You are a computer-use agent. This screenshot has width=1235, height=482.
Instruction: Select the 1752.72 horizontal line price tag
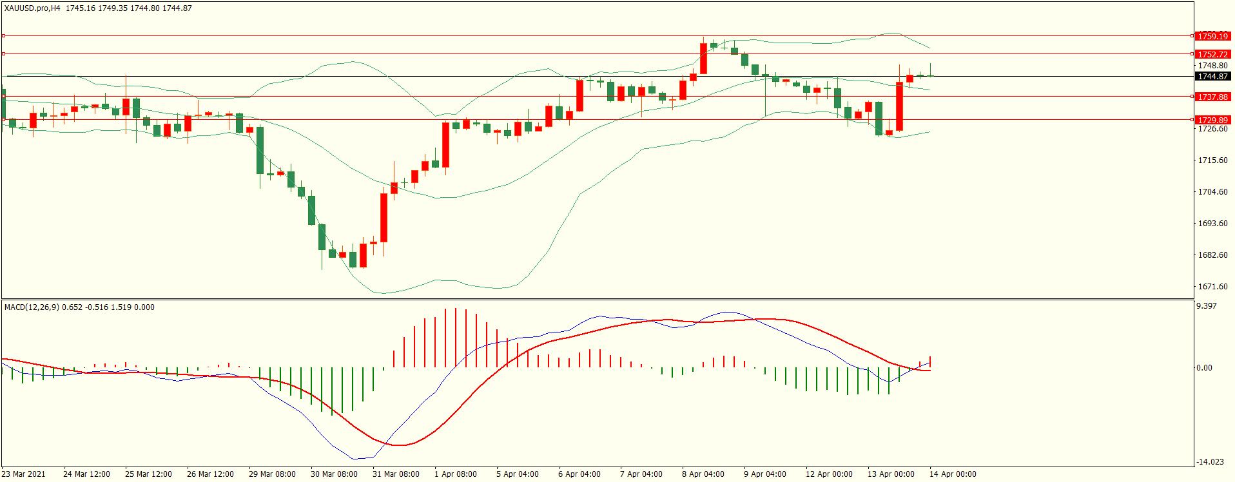pyautogui.click(x=1212, y=54)
